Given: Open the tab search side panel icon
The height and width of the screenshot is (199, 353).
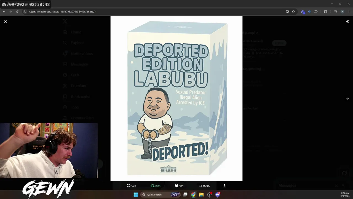Looking at the screenshot, I should 326,12.
